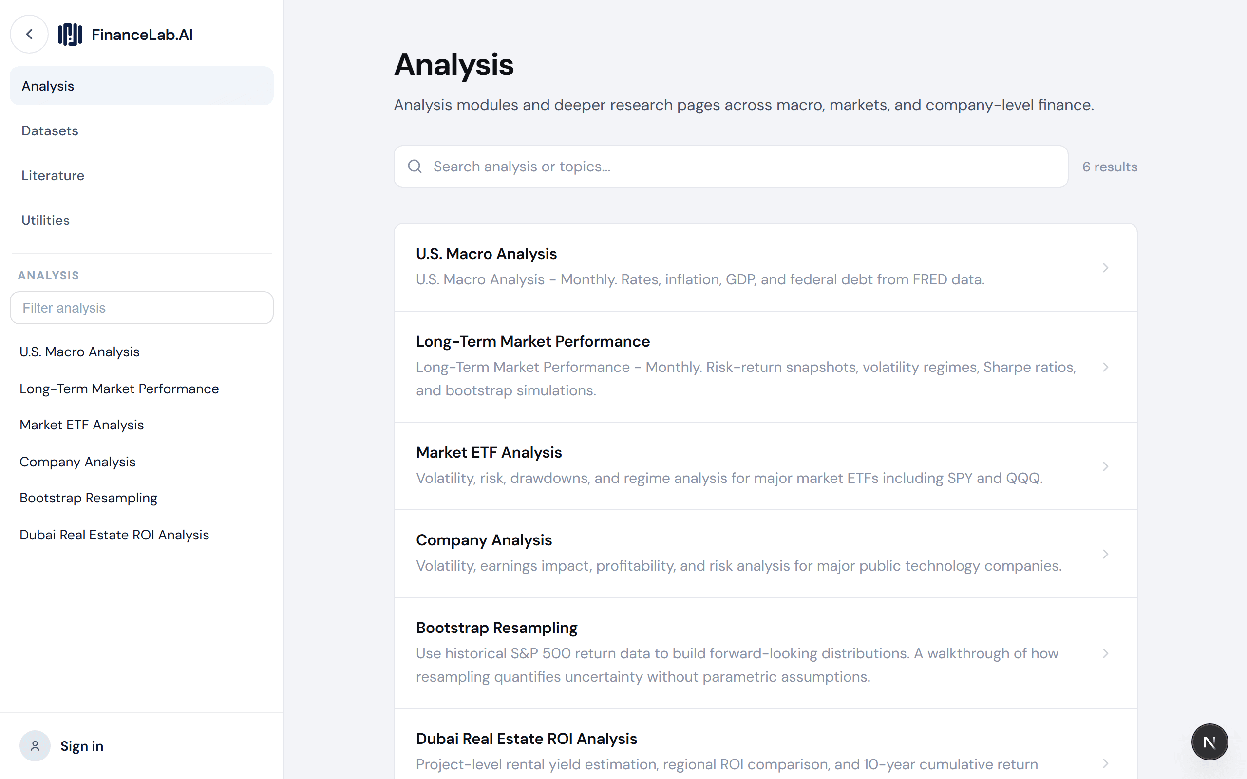Click the Filter analysis input box
This screenshot has height=779, width=1247.
[x=141, y=308]
